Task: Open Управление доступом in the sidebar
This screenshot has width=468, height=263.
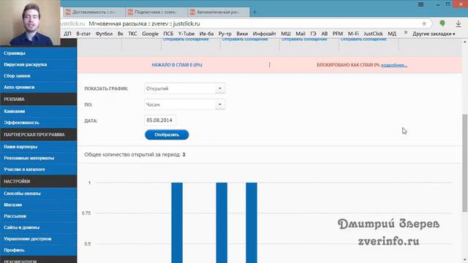Action: click(x=39, y=239)
